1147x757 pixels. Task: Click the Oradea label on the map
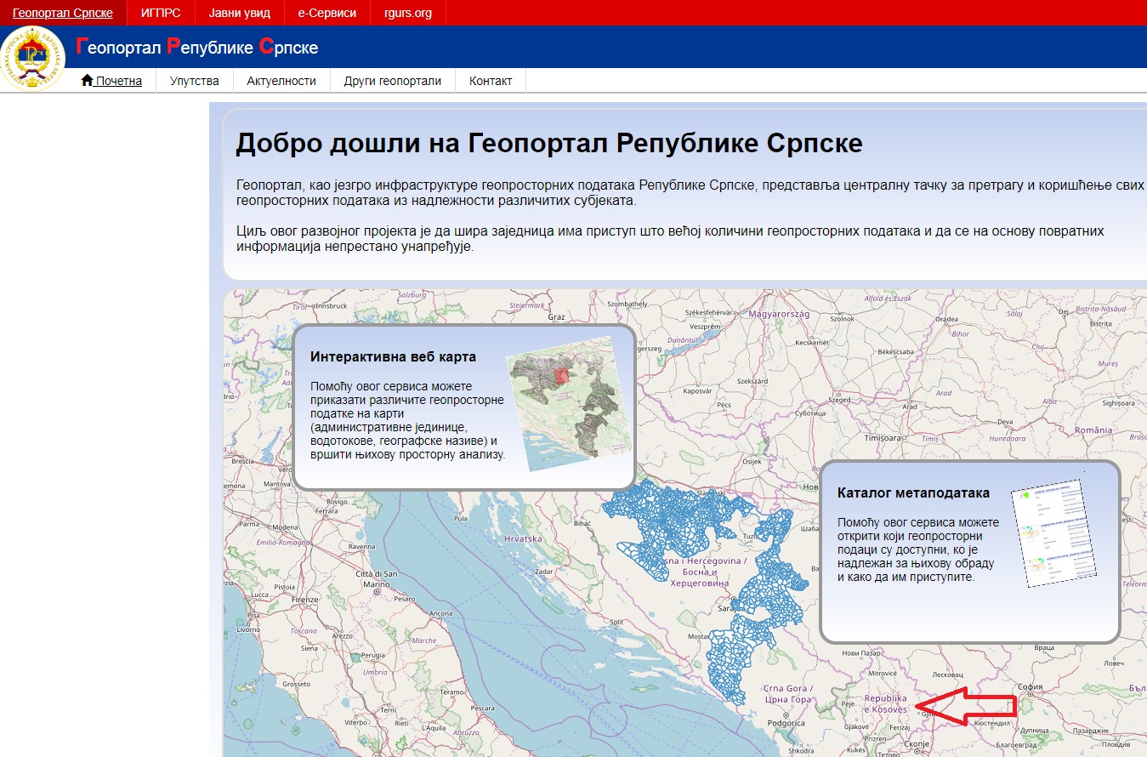click(946, 320)
